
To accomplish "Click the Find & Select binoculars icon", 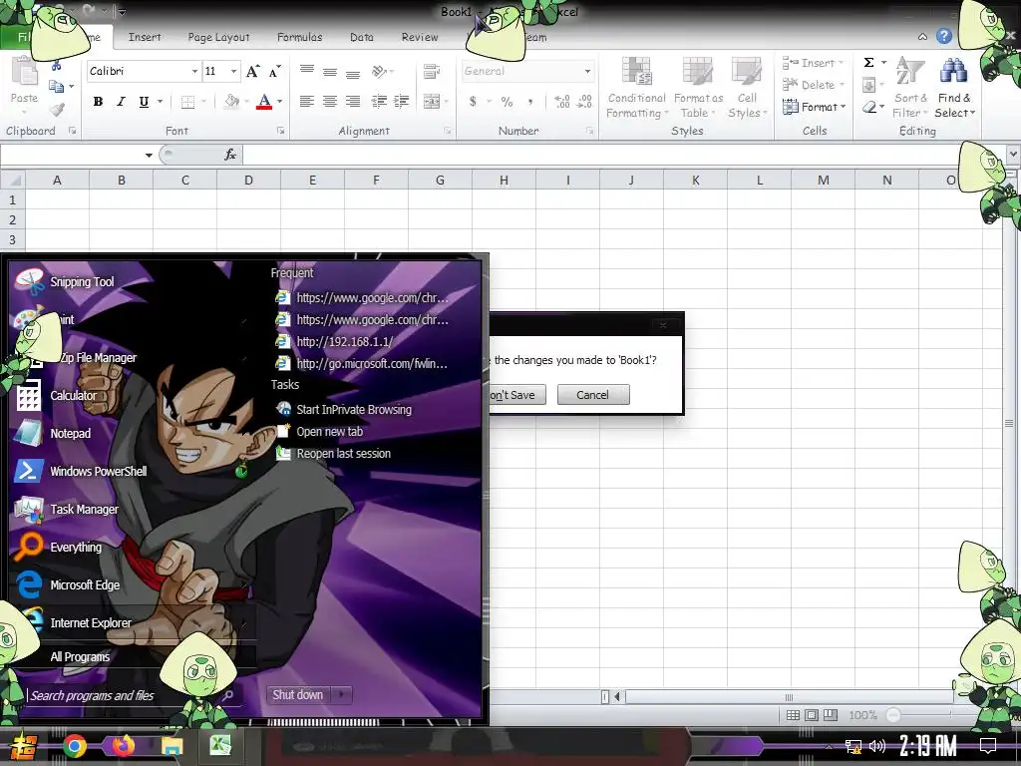I will click(x=954, y=71).
